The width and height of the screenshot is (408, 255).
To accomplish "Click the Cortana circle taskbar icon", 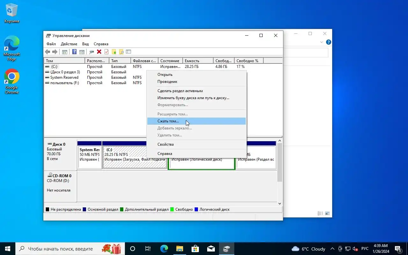I will click(133, 249).
